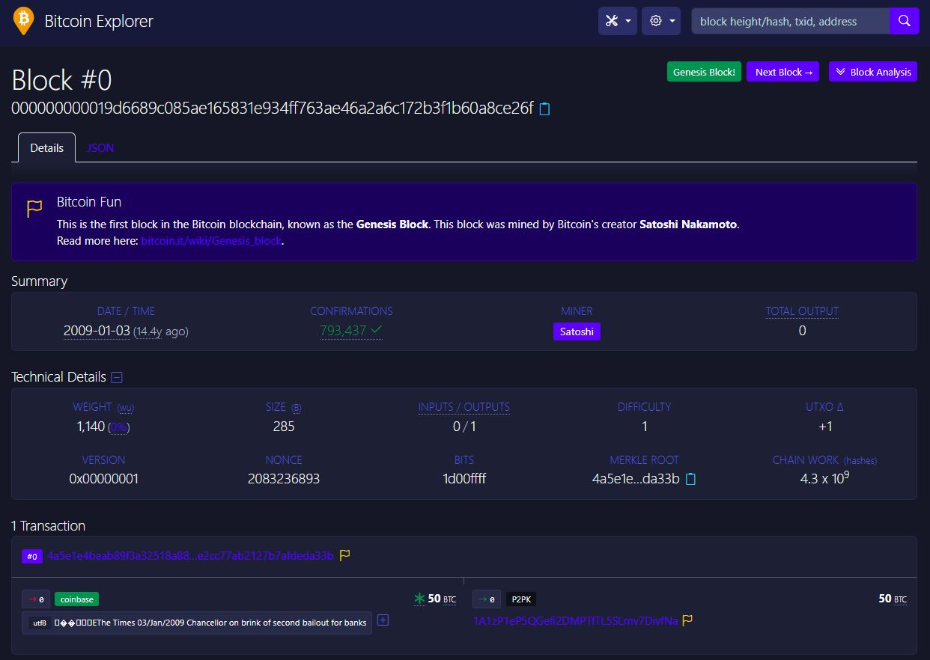Click the output index 0 badge
The image size is (930, 660).
487,599
